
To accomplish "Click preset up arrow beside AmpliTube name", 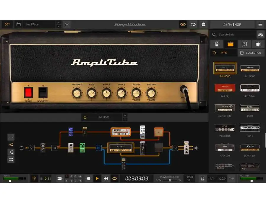I will (x=59, y=22).
